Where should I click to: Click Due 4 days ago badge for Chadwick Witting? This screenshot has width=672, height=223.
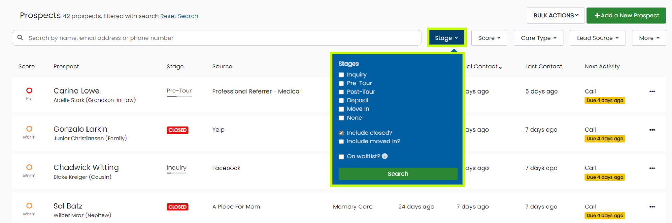(x=605, y=177)
